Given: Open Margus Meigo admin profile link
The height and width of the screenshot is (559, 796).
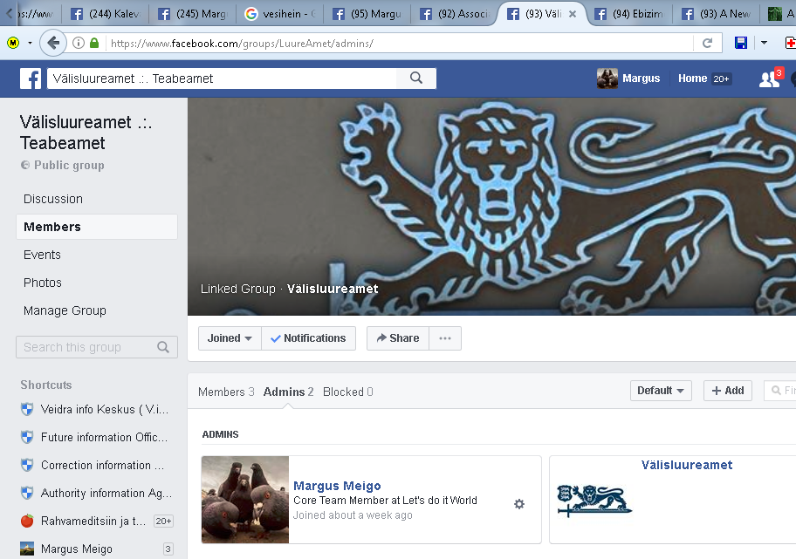Looking at the screenshot, I should point(337,486).
